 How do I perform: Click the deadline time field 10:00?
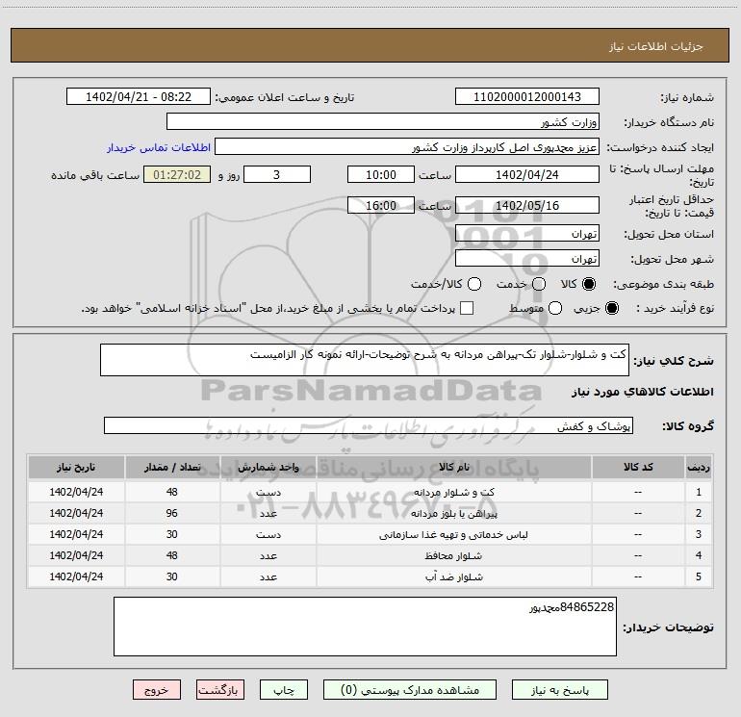pos(381,174)
